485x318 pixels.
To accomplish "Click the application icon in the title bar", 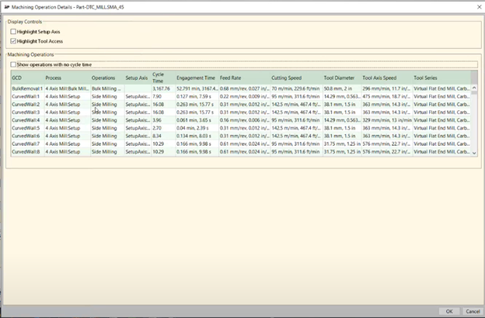I will pyautogui.click(x=7, y=6).
